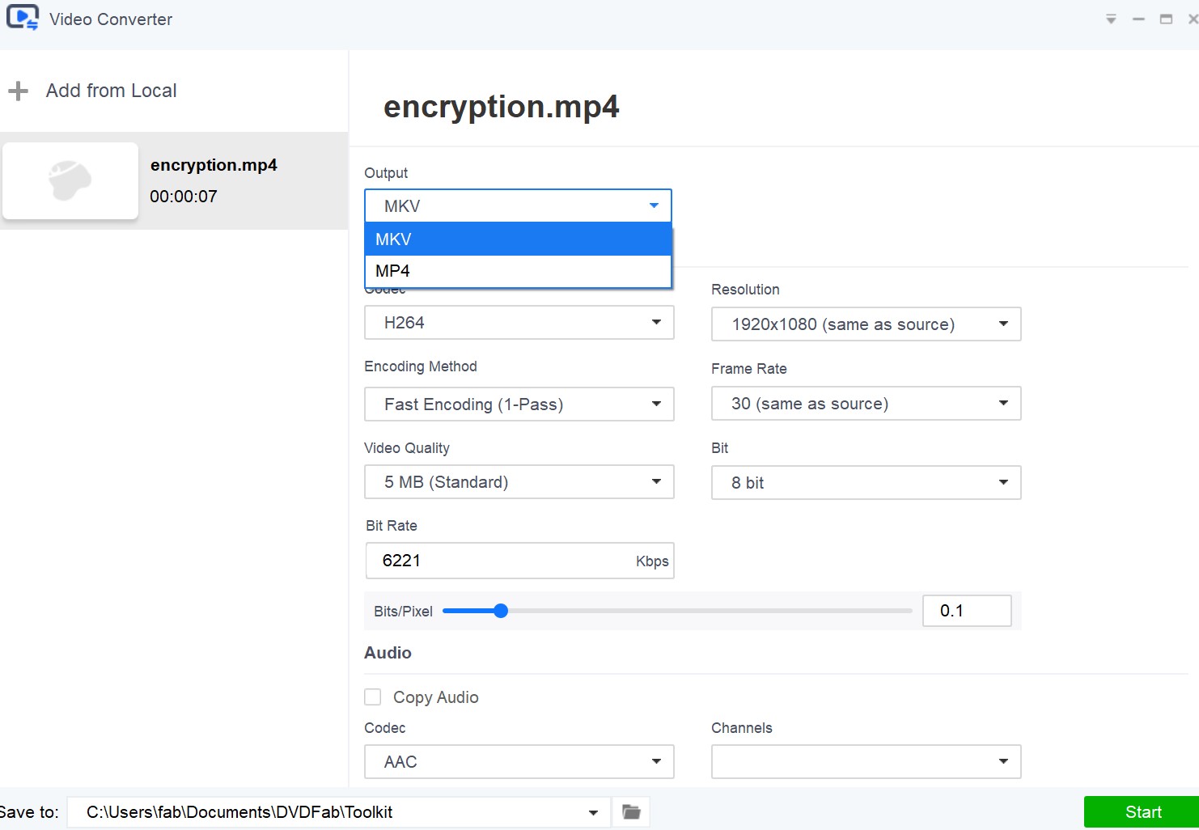The width and height of the screenshot is (1199, 830).
Task: Click the plus icon to add files
Action: tap(18, 91)
